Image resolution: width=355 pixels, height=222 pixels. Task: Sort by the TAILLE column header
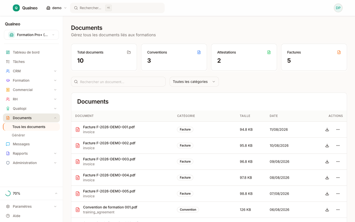[245, 116]
